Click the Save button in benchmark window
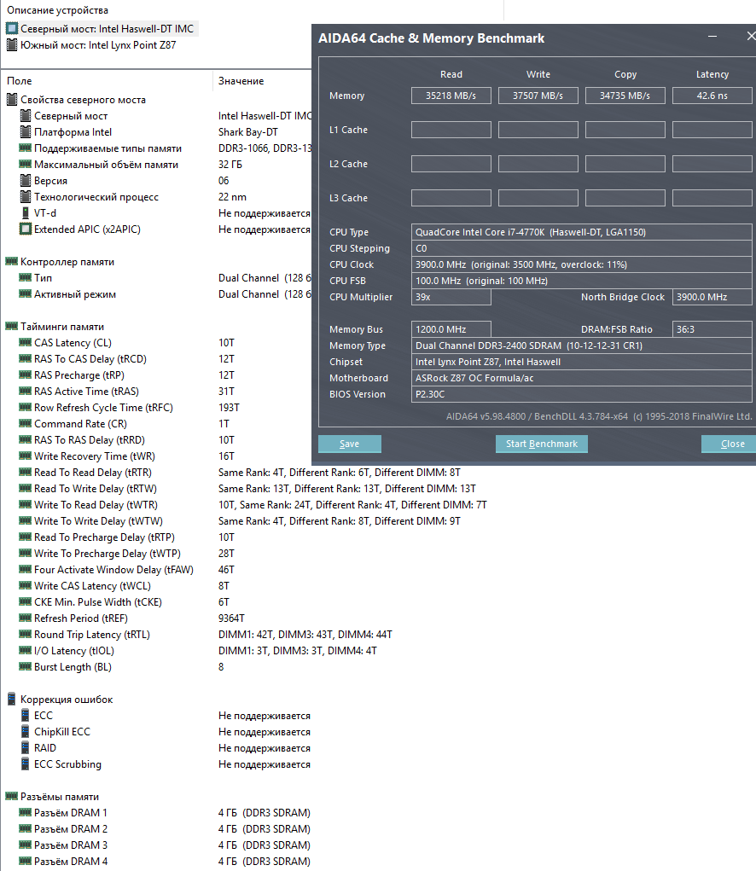Image resolution: width=756 pixels, height=871 pixels. tap(349, 444)
